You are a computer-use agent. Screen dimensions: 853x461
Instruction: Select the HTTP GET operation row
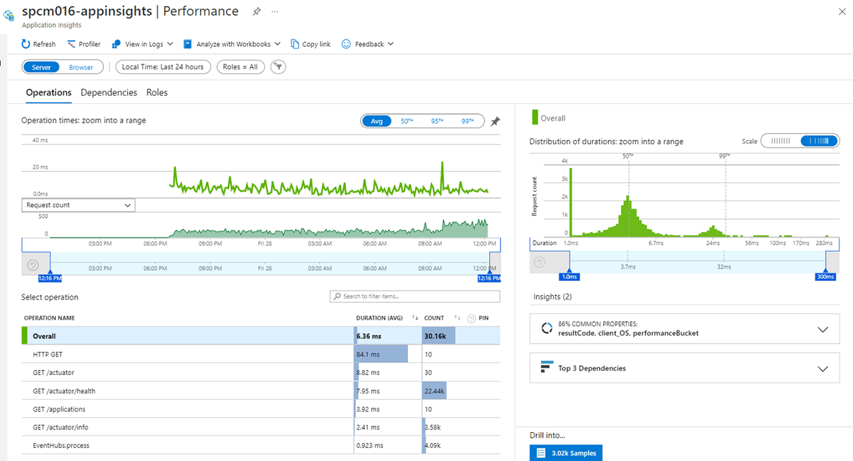click(x=261, y=354)
